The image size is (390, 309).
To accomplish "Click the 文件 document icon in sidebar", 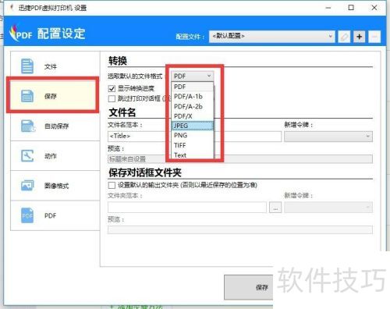I will point(27,66).
